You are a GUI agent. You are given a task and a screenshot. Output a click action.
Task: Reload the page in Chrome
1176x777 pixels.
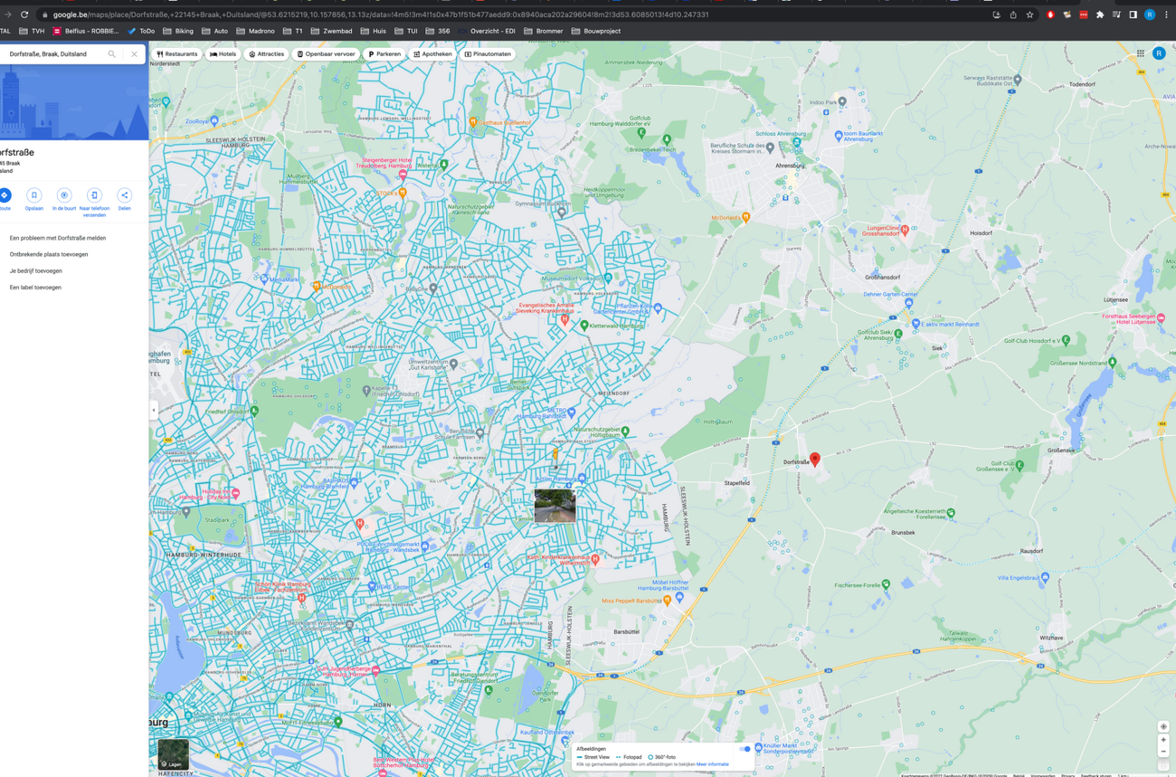click(24, 14)
